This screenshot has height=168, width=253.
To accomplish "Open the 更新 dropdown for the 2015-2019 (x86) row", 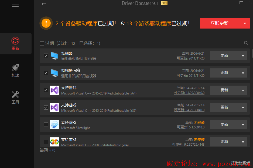I will 243,107.
